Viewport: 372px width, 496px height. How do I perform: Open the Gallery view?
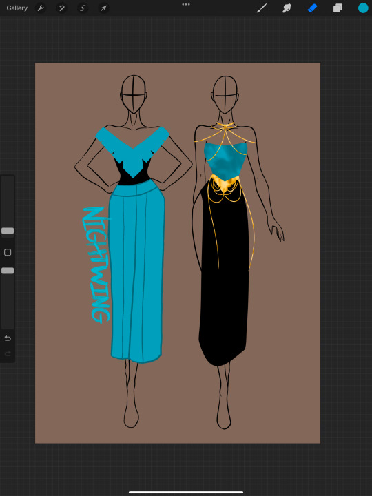17,8
